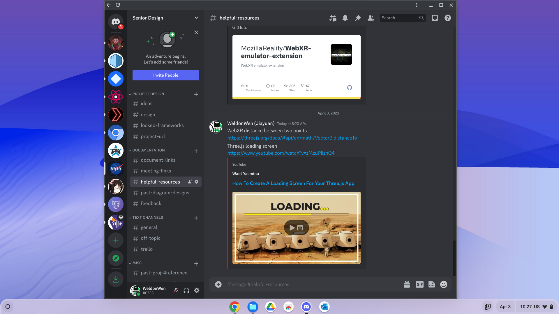Open the help question mark icon
Image resolution: width=559 pixels, height=314 pixels.
tap(447, 18)
